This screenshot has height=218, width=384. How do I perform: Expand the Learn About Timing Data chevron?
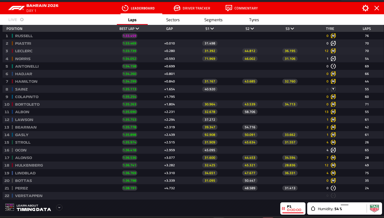point(59,207)
